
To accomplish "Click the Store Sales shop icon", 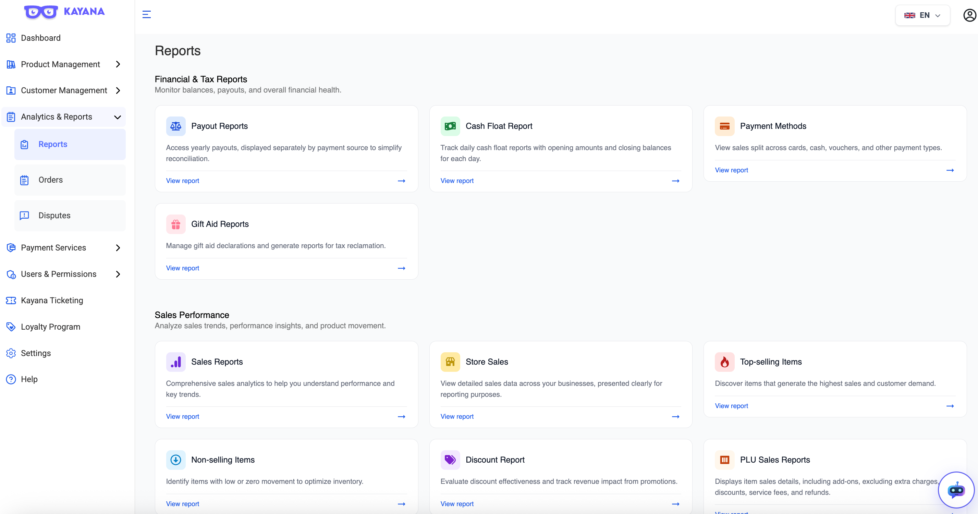I will pyautogui.click(x=450, y=362).
